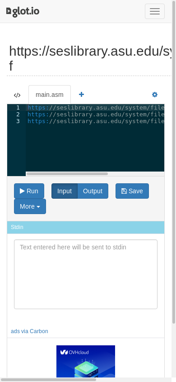Save the snippet with Save button
Image resolution: width=176 pixels, height=382 pixels.
pos(132,191)
